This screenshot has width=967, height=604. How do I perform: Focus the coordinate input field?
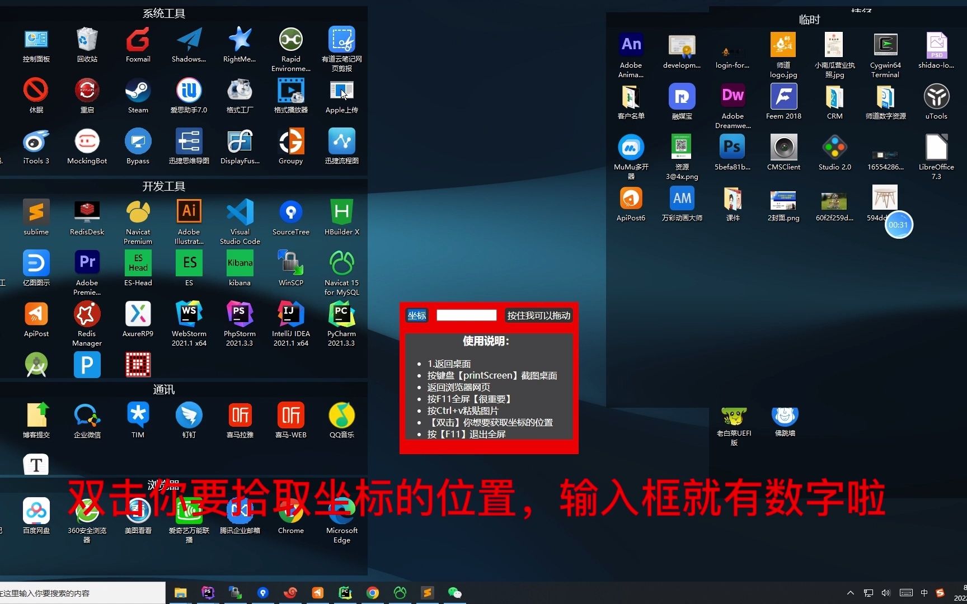466,315
